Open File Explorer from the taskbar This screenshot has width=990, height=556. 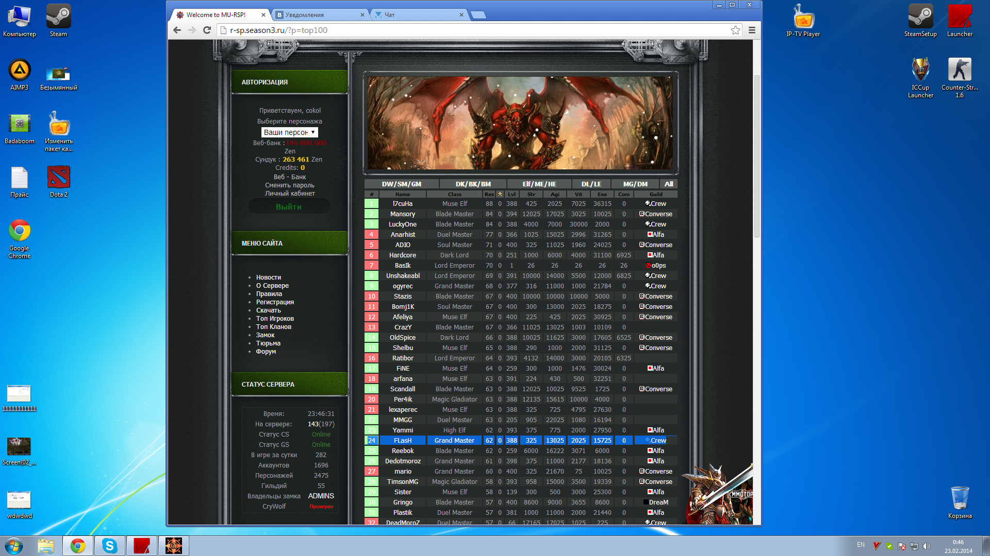[46, 546]
